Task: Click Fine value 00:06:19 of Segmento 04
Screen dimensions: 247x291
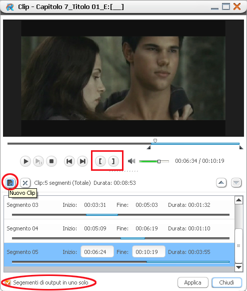Action: click(146, 228)
